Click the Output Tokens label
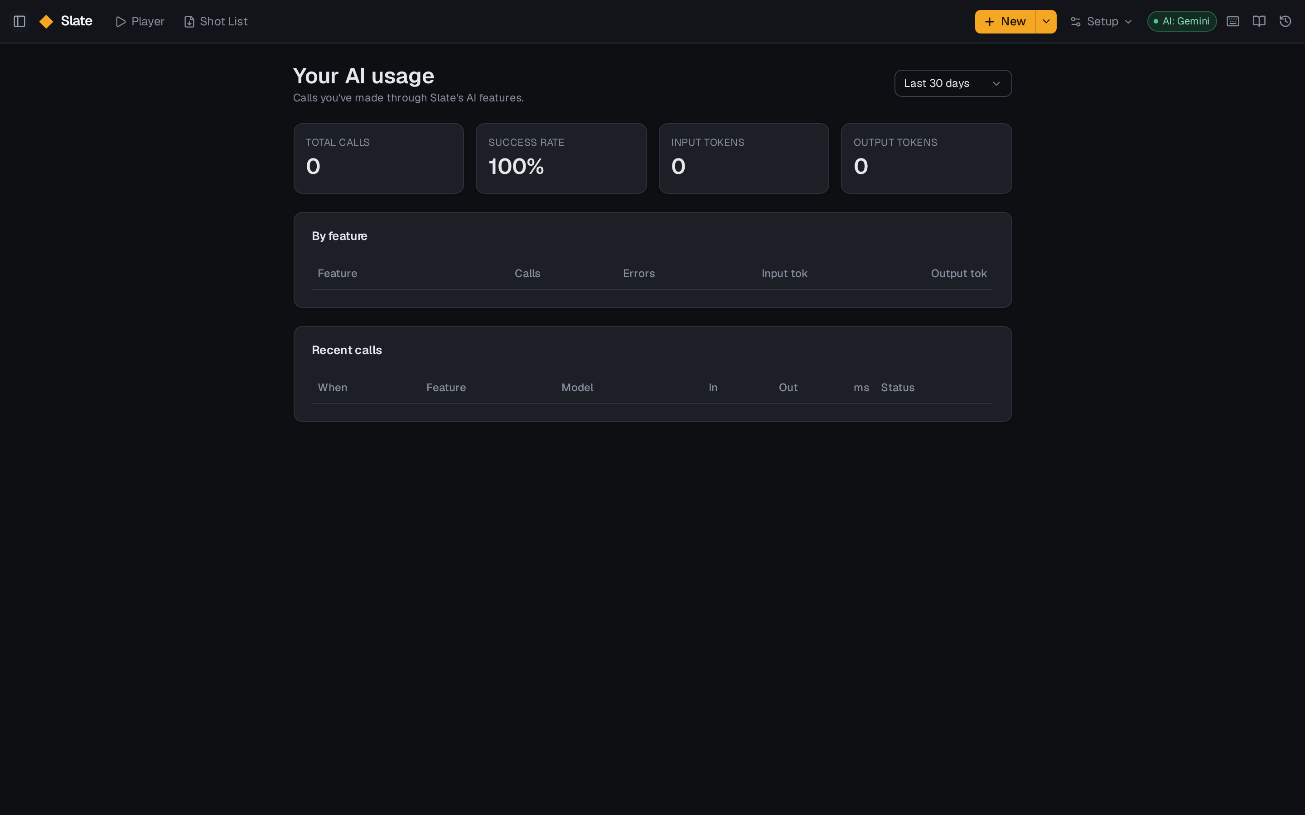1305x815 pixels. [895, 142]
